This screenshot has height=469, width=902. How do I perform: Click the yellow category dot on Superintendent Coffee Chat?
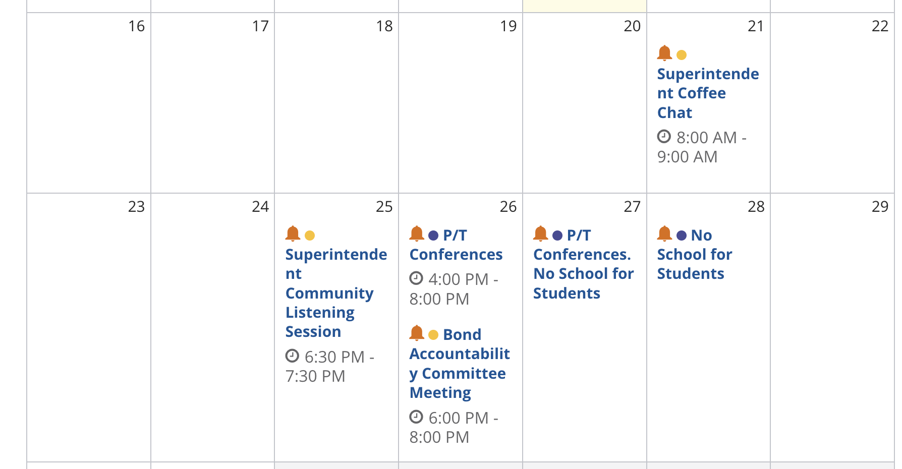[x=682, y=53]
